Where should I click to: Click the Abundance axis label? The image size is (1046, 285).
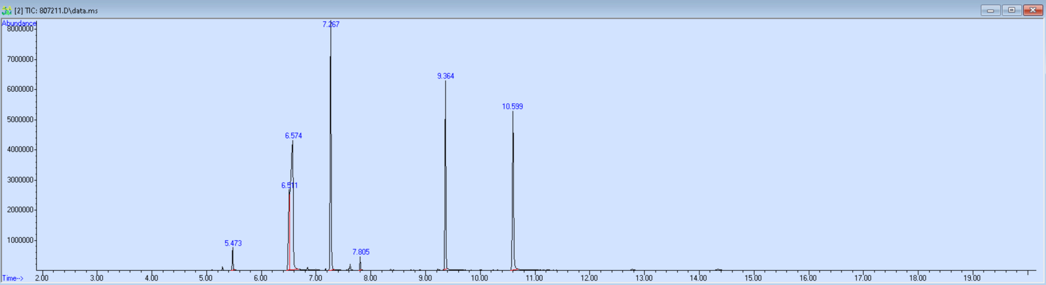(x=19, y=23)
